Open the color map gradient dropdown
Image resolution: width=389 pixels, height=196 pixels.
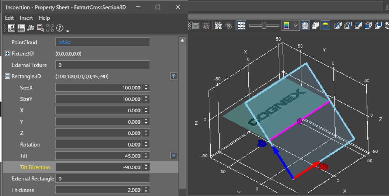tap(295, 25)
